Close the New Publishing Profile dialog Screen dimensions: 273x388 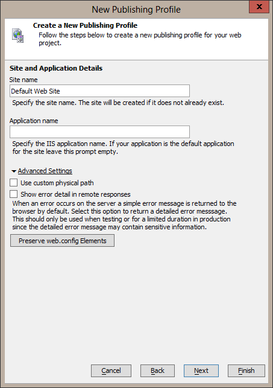pyautogui.click(x=259, y=7)
